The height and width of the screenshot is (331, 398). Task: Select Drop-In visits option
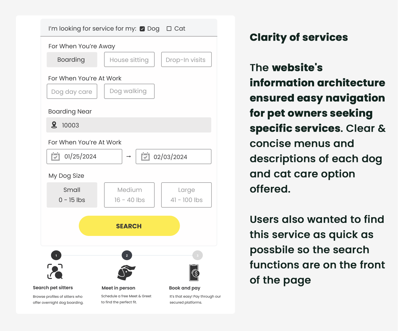point(186,60)
